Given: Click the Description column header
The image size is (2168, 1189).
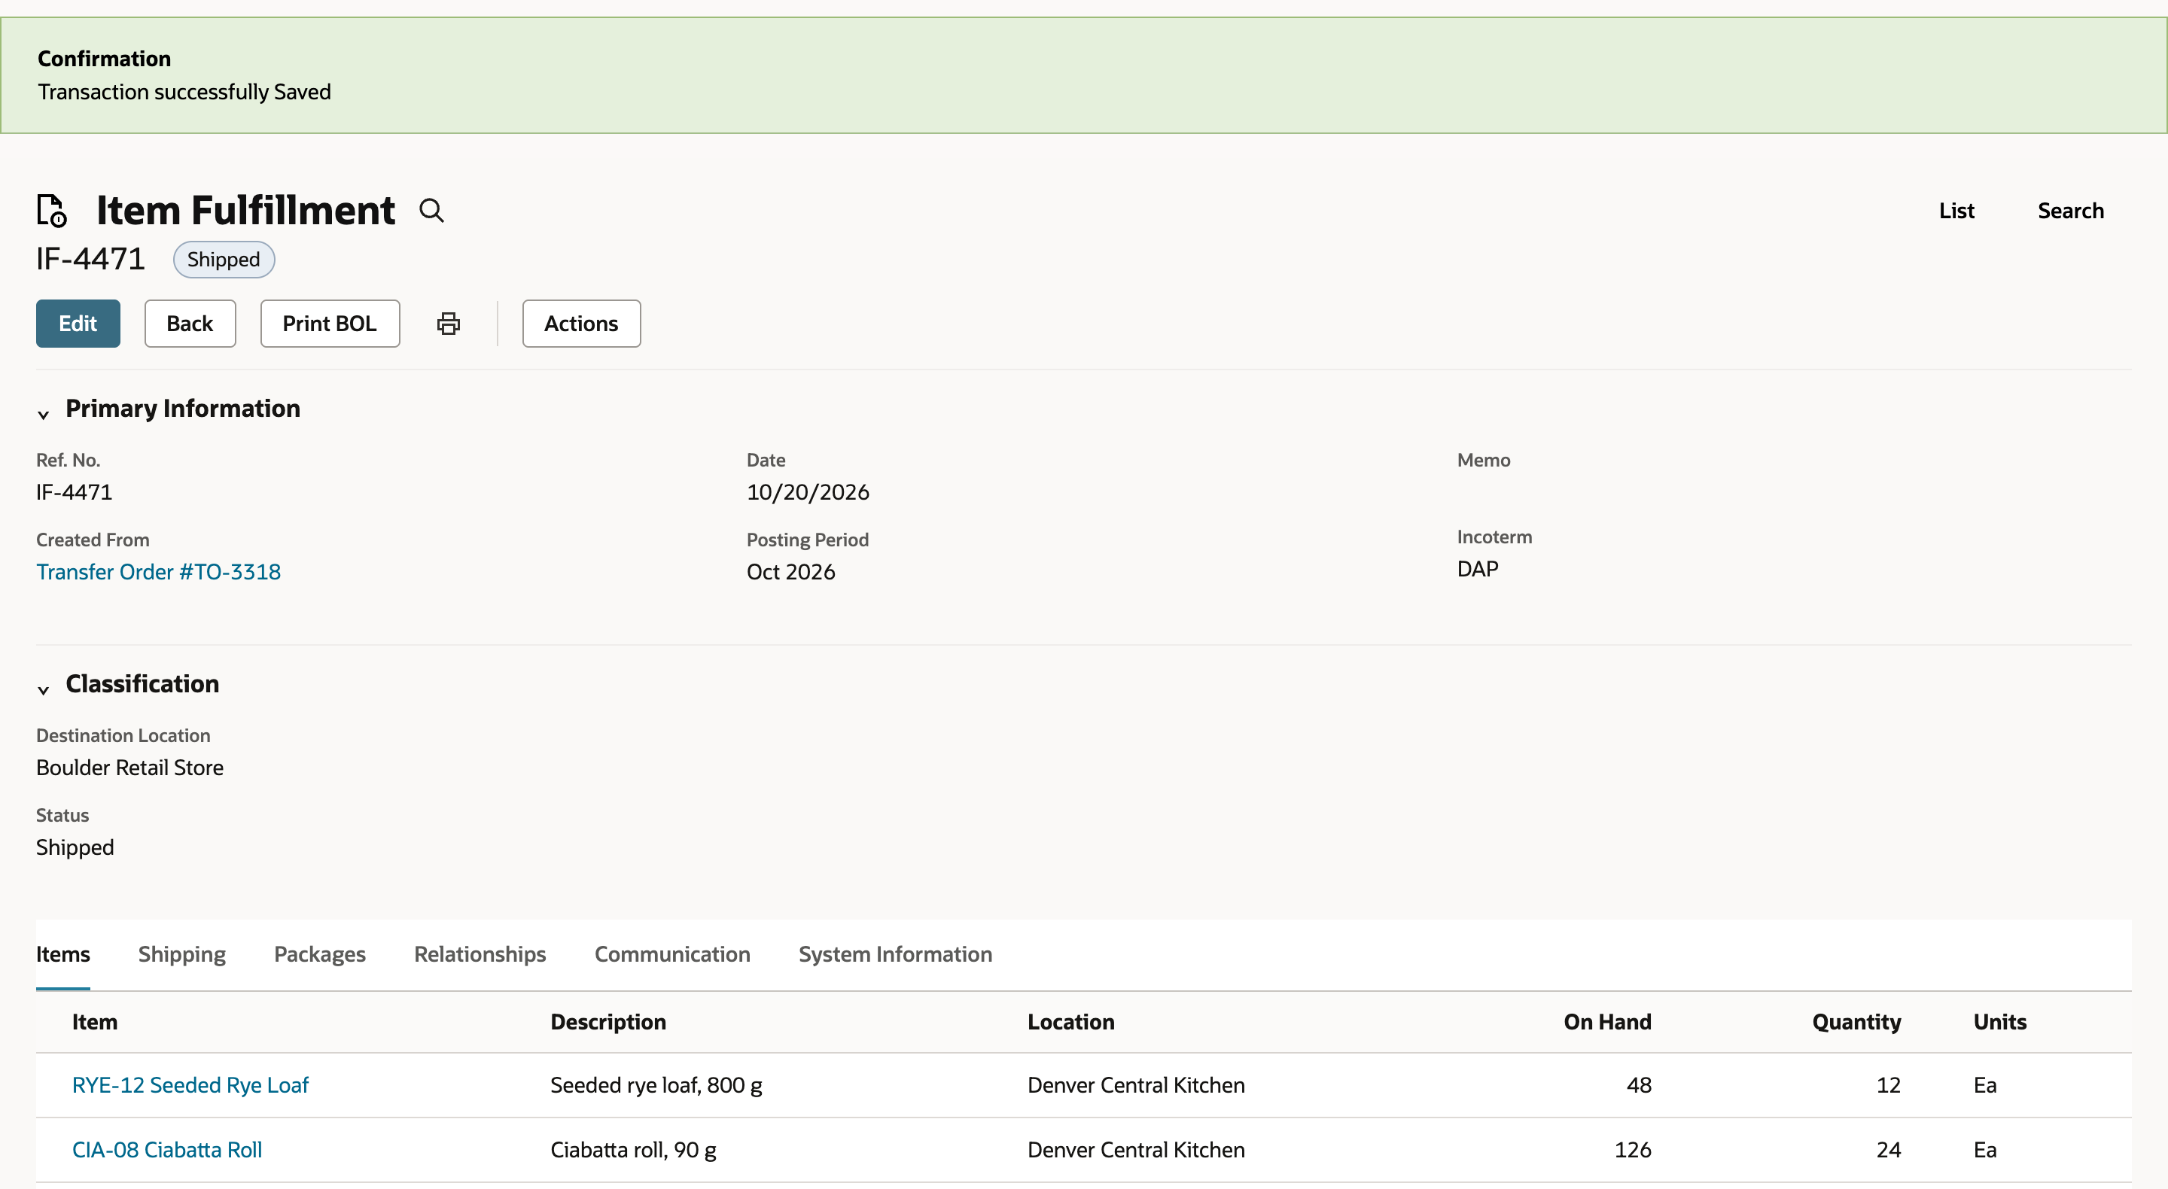Looking at the screenshot, I should (x=607, y=1021).
